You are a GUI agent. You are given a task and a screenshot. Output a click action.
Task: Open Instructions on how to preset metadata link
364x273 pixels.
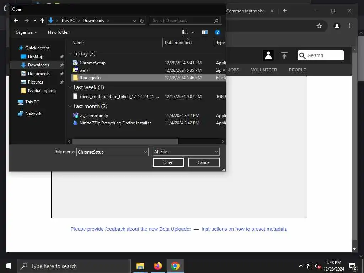click(244, 229)
